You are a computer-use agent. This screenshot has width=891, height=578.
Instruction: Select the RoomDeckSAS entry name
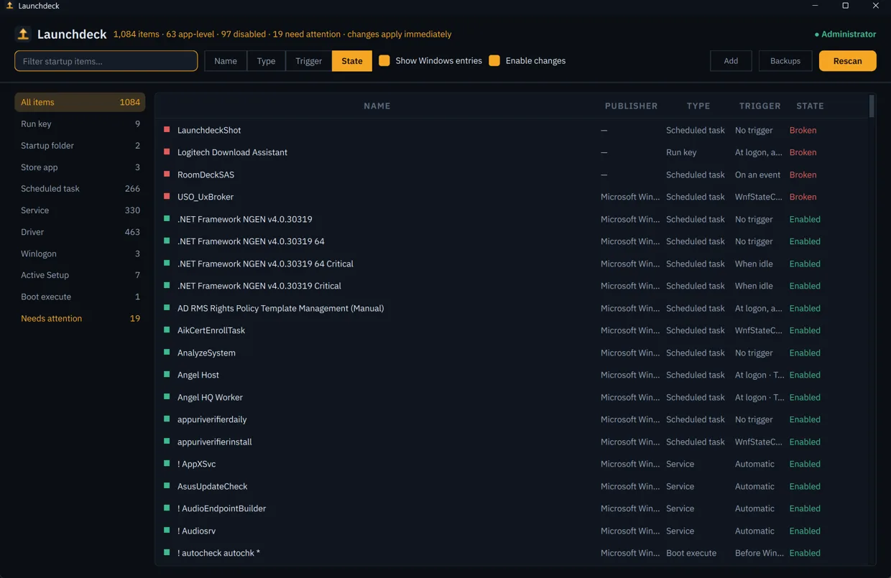(x=206, y=174)
